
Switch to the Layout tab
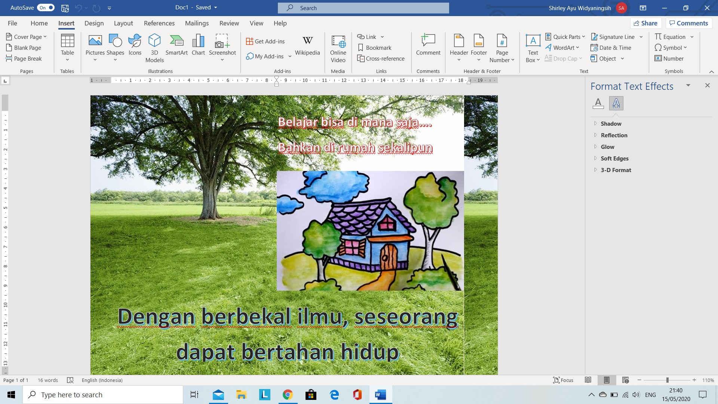point(123,23)
